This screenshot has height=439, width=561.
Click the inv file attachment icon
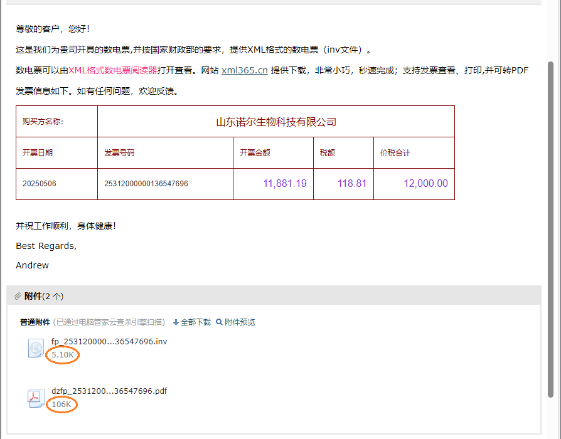(x=36, y=348)
